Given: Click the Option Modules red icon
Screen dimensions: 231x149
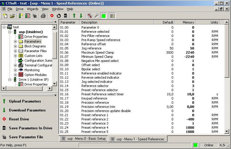Looking at the screenshot, I should point(21,74).
